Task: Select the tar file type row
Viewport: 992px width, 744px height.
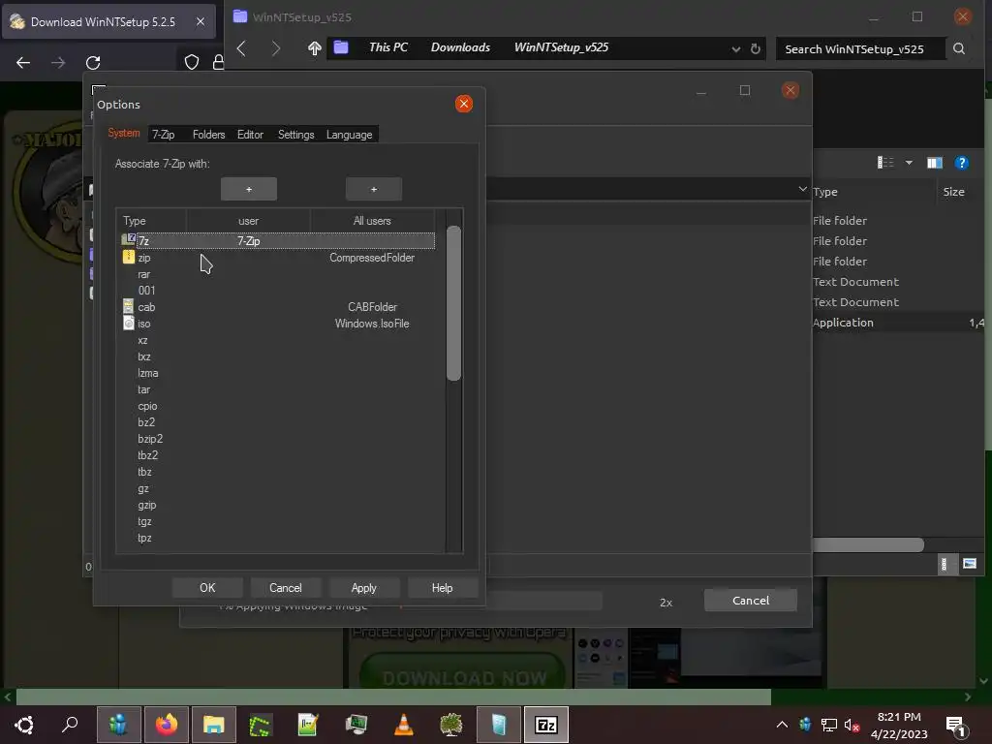Action: pyautogui.click(x=277, y=389)
